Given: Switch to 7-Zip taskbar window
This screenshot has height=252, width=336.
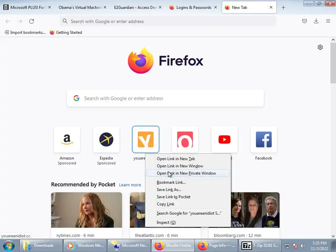Looking at the screenshot, I should 260,245.
